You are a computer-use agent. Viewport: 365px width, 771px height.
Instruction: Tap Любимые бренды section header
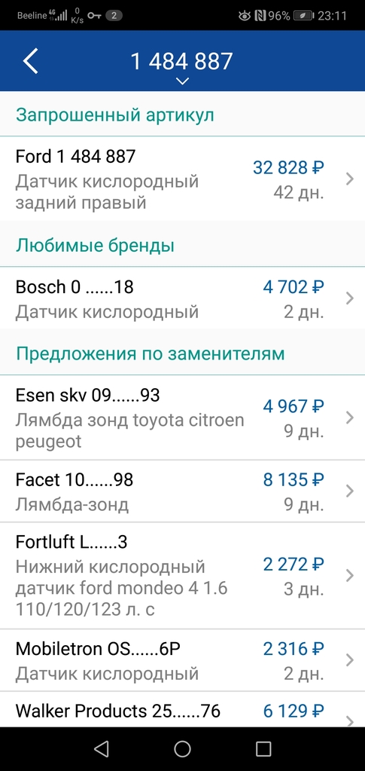[96, 245]
